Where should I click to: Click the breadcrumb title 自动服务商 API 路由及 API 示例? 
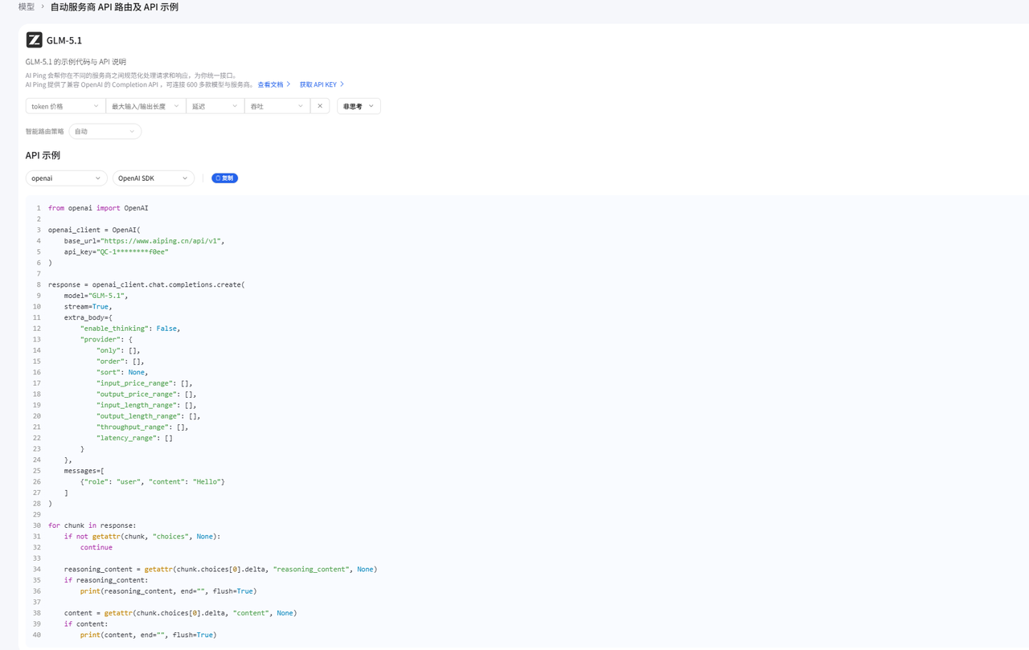[x=114, y=6]
